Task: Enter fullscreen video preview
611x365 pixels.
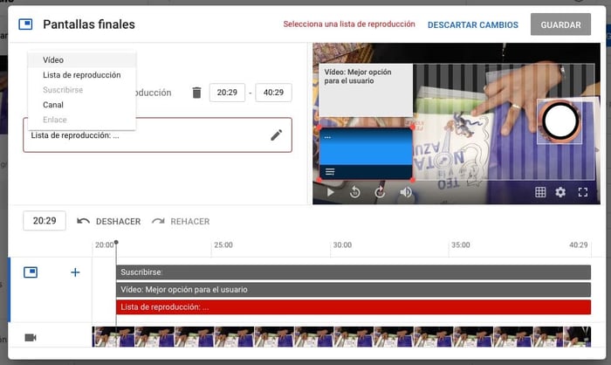Action: pyautogui.click(x=583, y=192)
